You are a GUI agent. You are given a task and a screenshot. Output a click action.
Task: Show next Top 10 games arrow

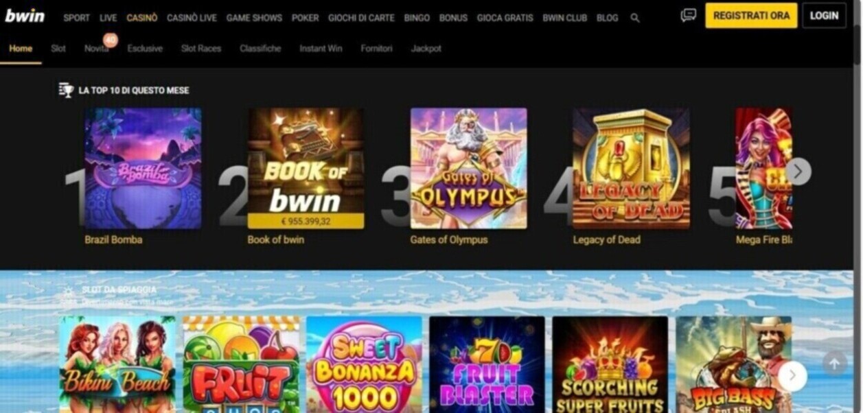[x=798, y=171]
